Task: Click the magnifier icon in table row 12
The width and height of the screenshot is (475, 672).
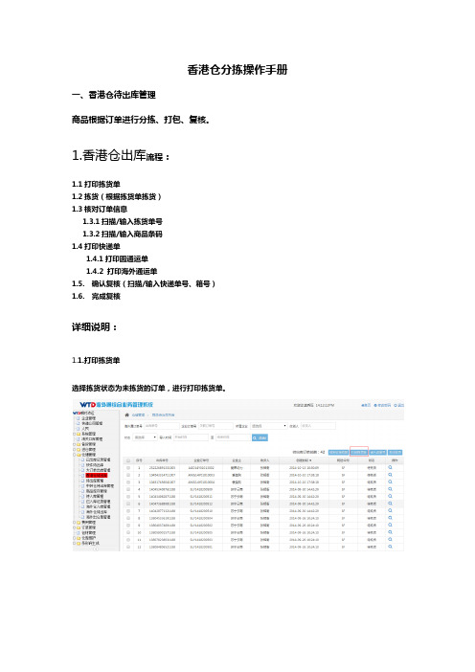Action: tap(390, 547)
